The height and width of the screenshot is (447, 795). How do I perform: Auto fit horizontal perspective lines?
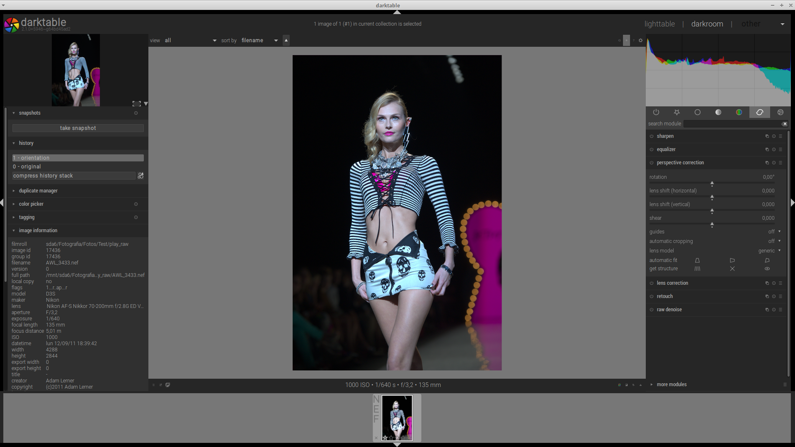pos(732,260)
